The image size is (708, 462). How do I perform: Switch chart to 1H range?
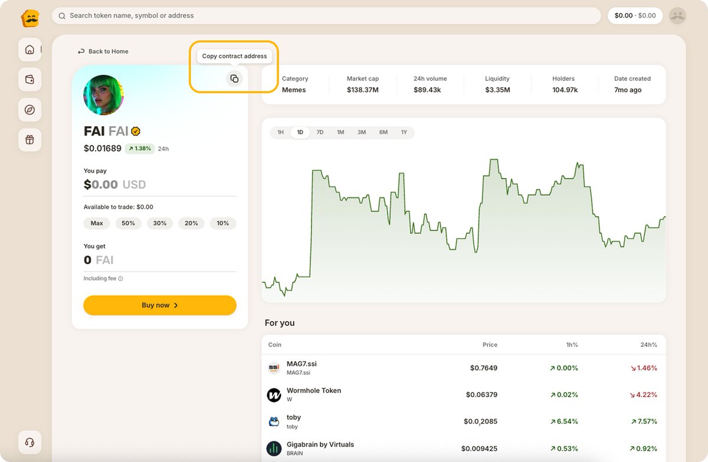pos(281,133)
